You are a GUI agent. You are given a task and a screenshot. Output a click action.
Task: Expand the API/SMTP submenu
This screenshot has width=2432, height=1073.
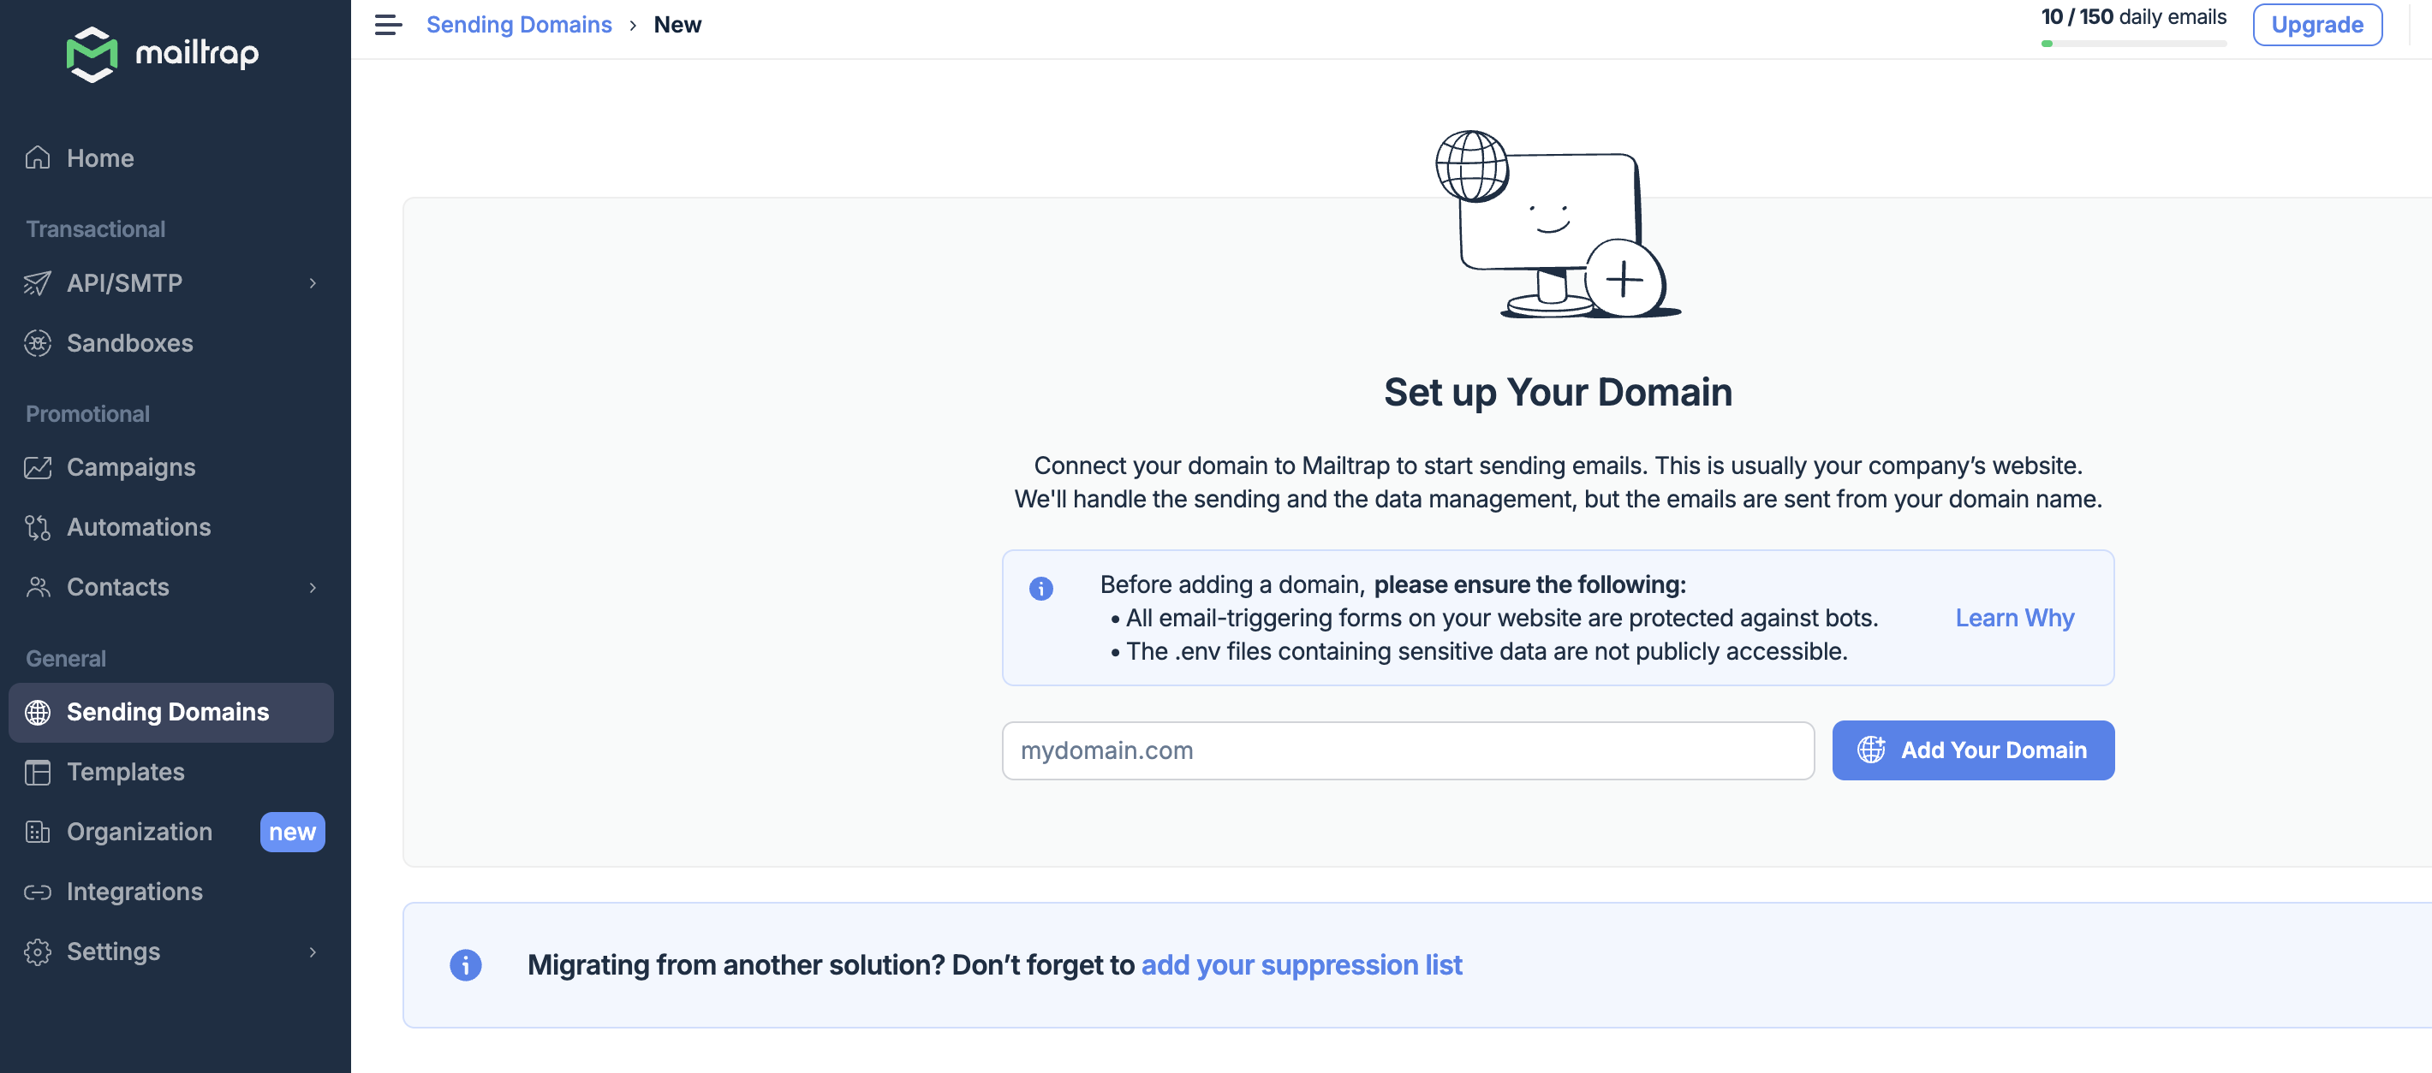313,283
